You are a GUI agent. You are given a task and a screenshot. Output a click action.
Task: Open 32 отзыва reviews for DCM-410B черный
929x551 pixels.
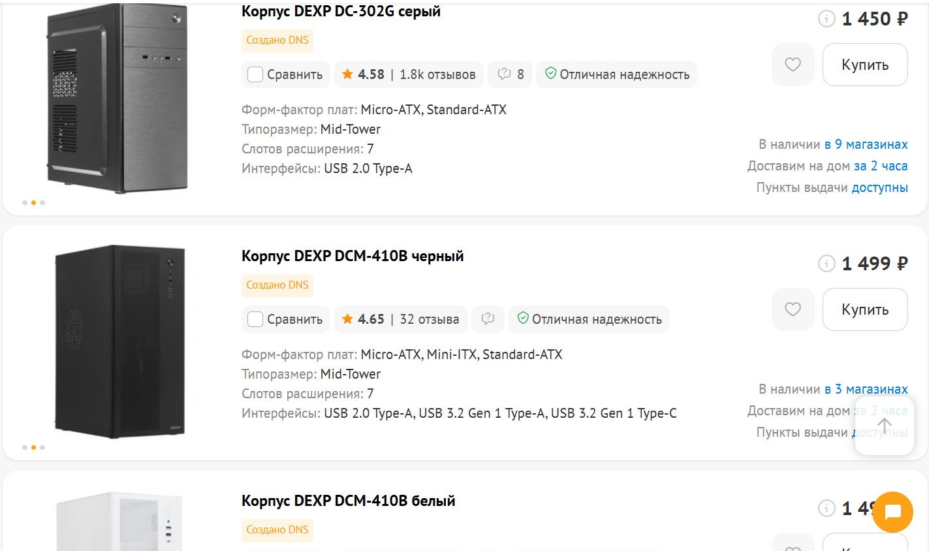click(x=430, y=319)
